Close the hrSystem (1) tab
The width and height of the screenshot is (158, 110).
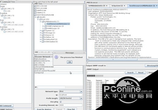[125, 6]
